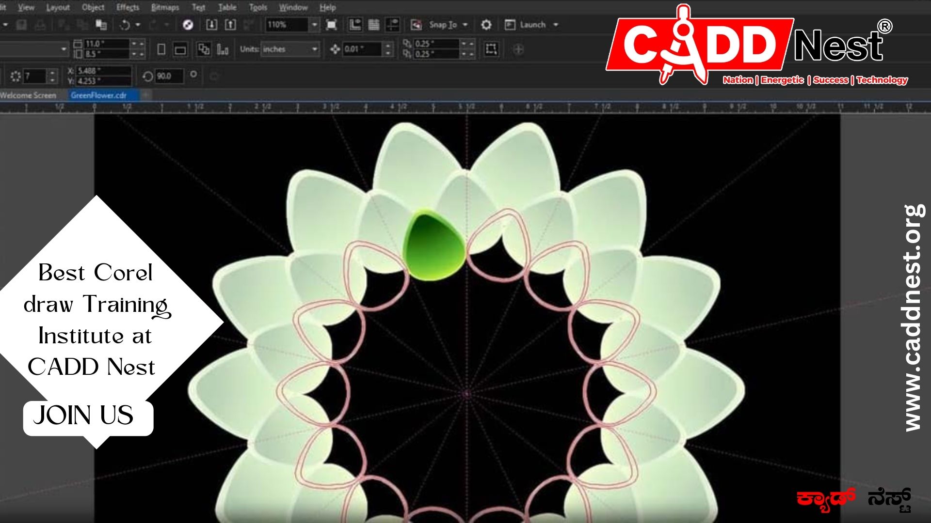Open Options via the gear icon

(x=486, y=25)
